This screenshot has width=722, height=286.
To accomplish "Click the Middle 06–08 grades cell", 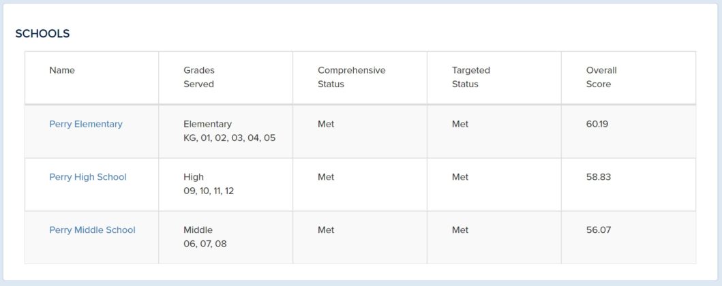I will pos(205,237).
